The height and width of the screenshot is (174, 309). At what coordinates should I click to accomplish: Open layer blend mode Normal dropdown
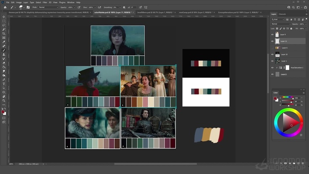(281, 24)
